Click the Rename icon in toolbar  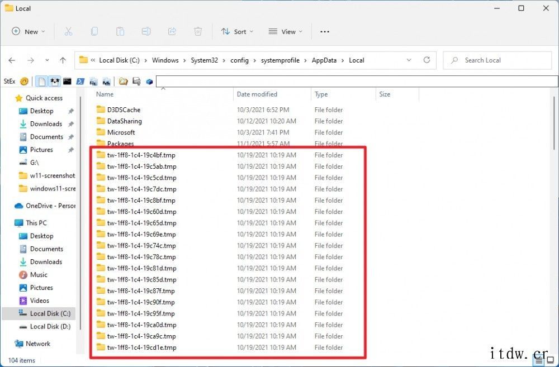pyautogui.click(x=146, y=32)
